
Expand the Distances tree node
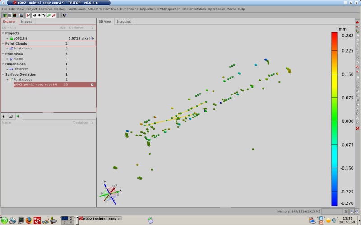point(7,69)
